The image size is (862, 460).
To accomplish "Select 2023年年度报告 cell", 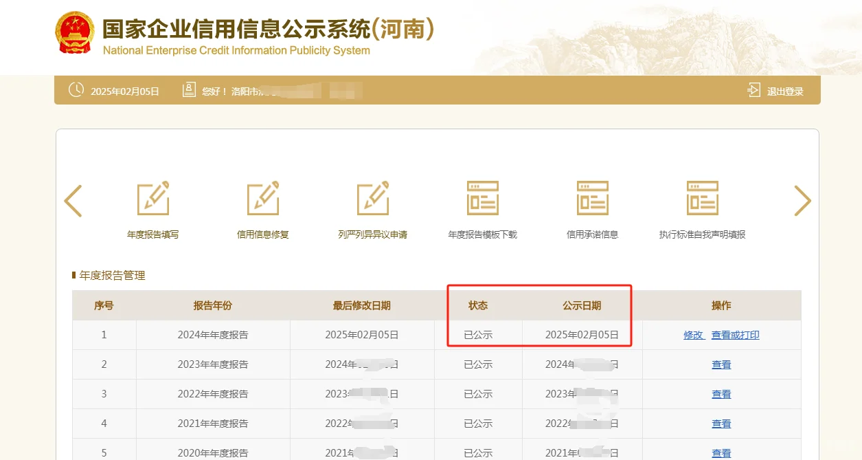I will (213, 364).
